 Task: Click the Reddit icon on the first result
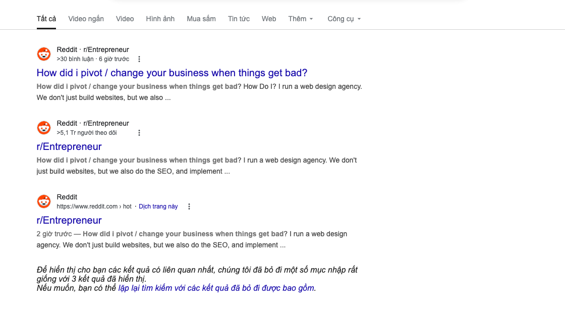44,54
